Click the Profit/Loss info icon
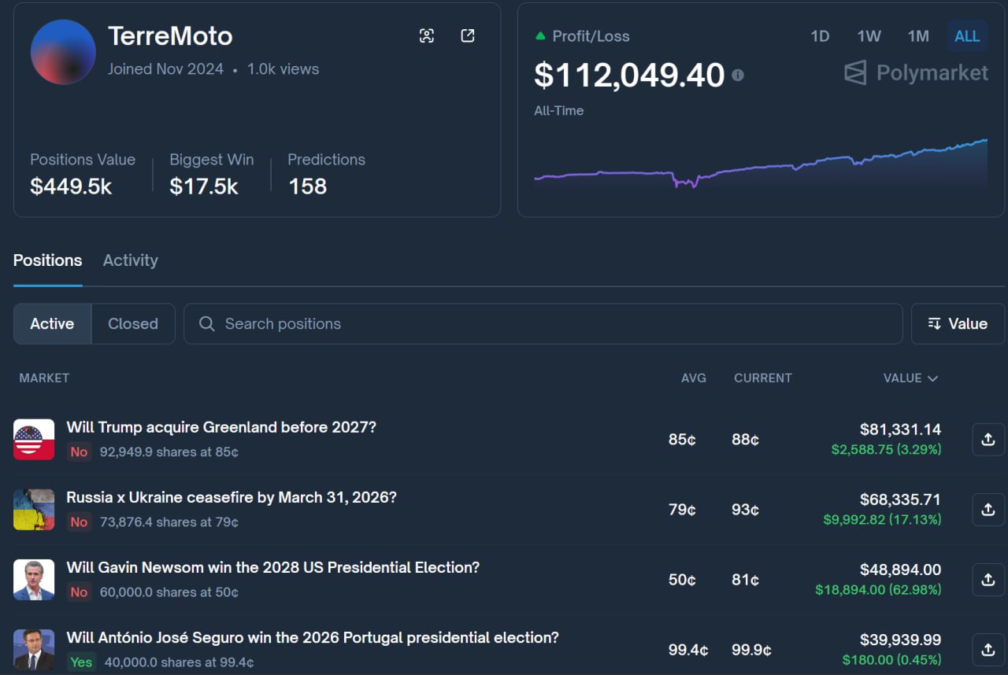This screenshot has width=1008, height=675. point(738,76)
